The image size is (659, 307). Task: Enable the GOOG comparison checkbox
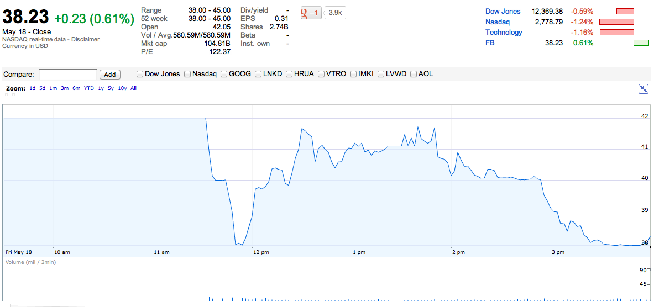click(x=224, y=74)
